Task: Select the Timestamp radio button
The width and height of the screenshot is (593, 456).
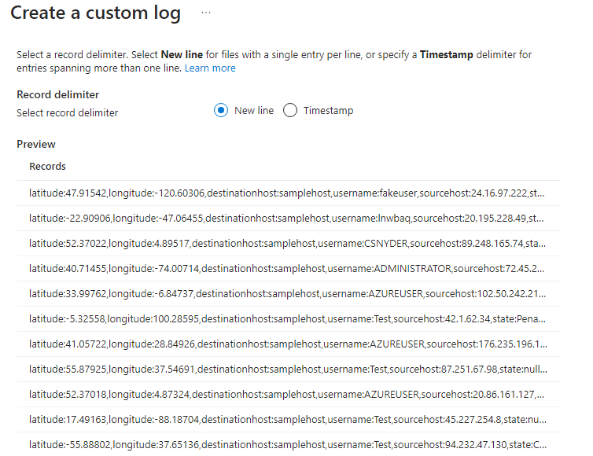Action: (290, 110)
